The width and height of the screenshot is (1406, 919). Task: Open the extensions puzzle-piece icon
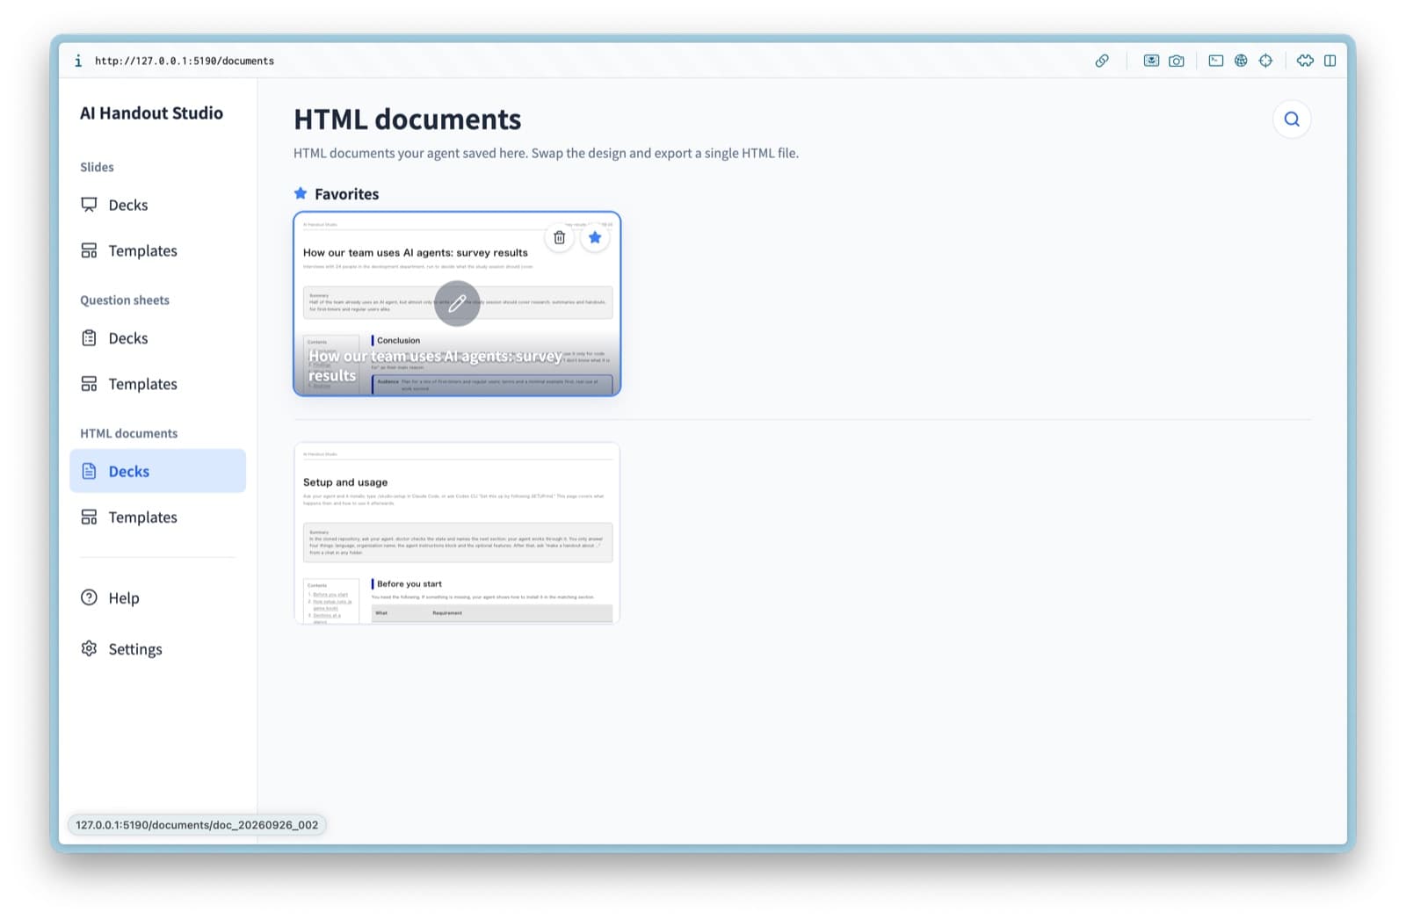(x=1305, y=61)
